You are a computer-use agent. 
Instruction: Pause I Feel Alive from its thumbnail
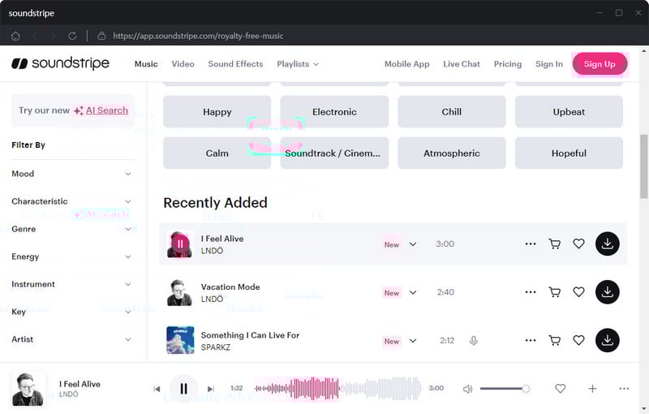tap(180, 244)
